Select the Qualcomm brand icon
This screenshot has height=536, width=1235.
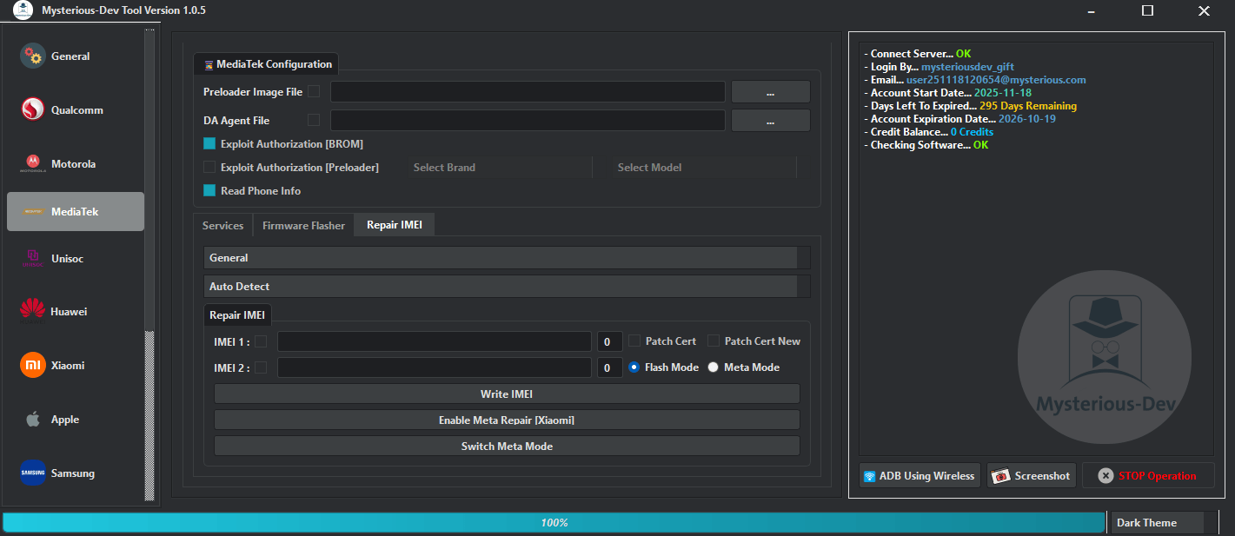pos(33,109)
